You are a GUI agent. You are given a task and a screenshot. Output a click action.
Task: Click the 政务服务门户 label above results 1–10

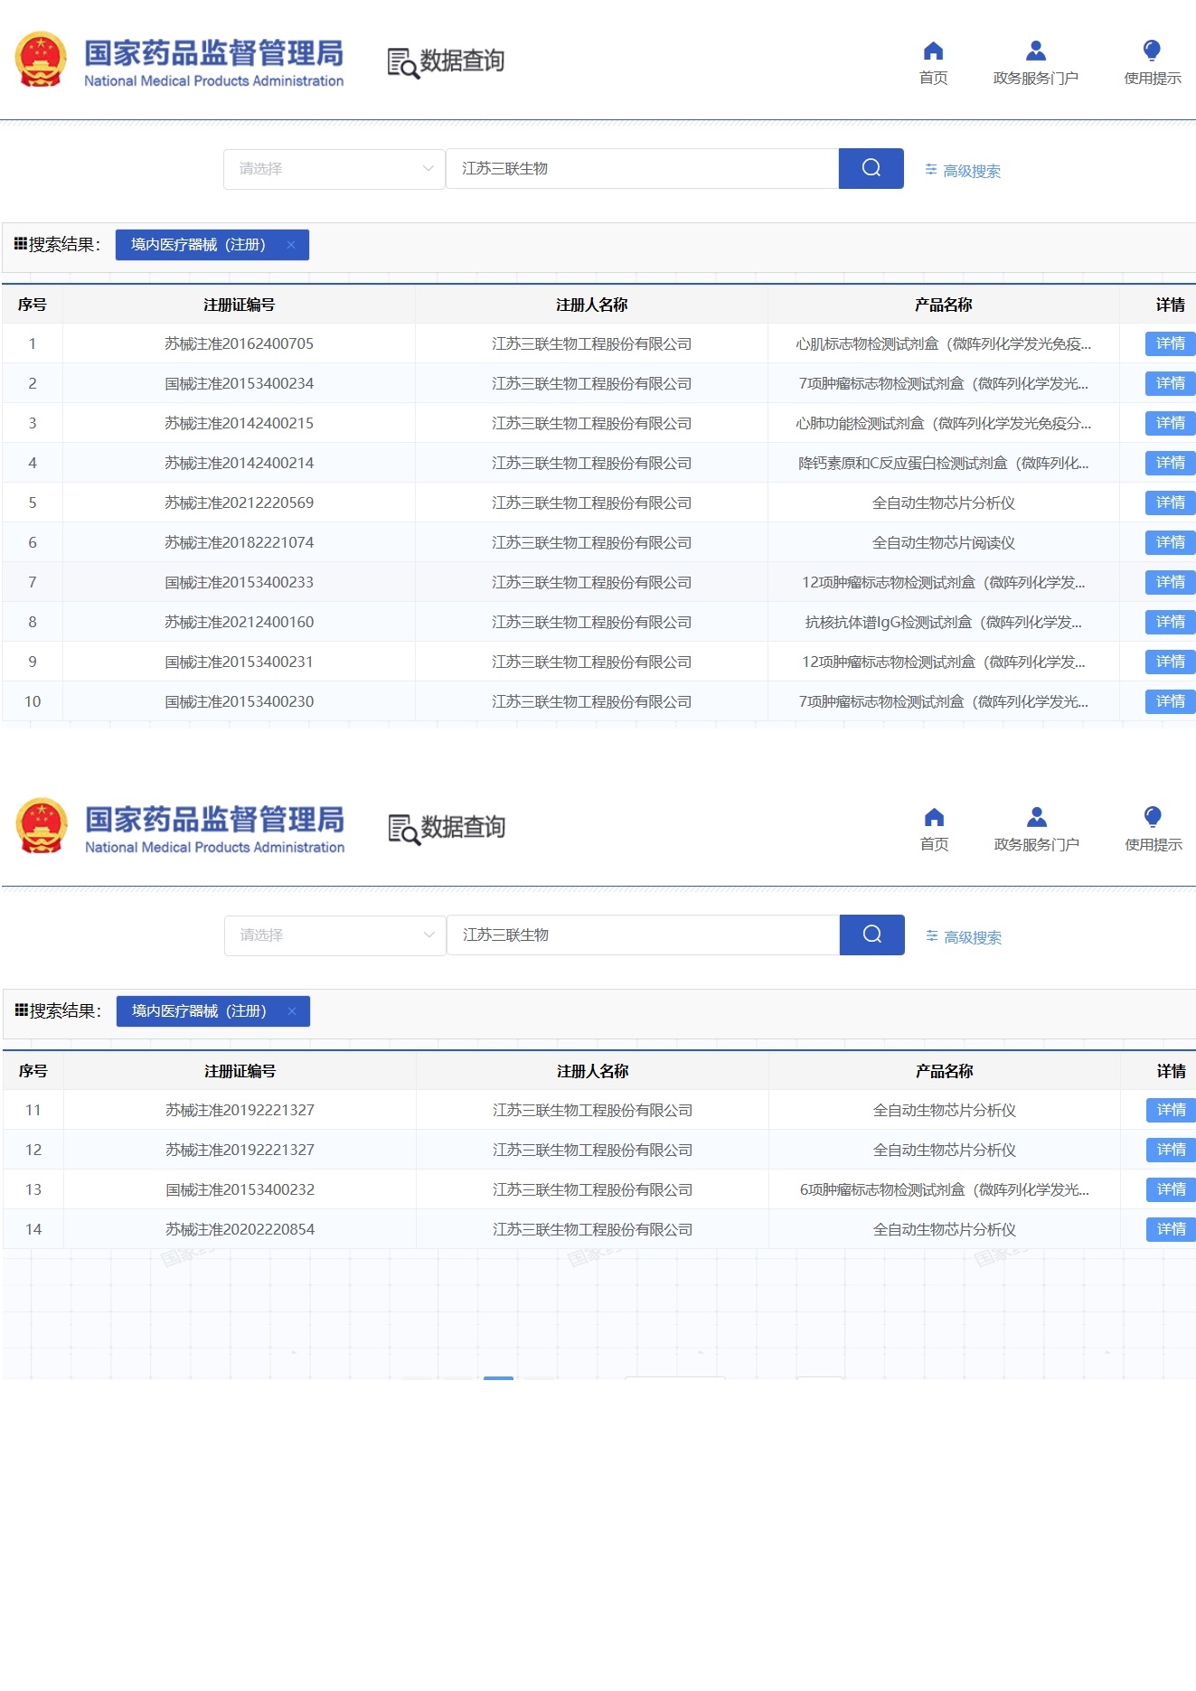(x=1036, y=79)
